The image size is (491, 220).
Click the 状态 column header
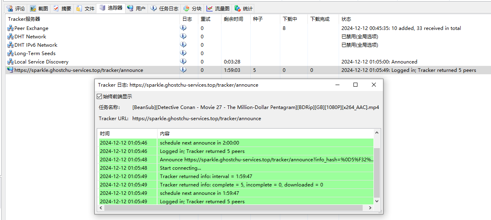(x=346, y=19)
